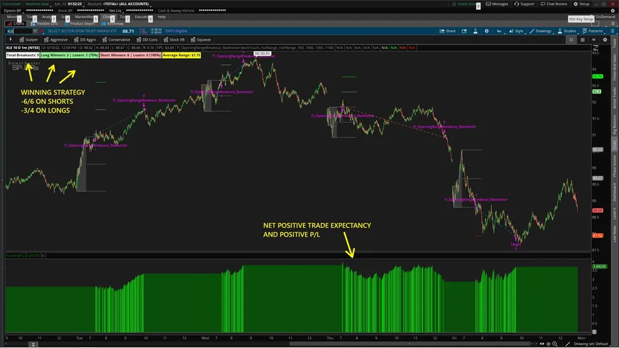Click the gear icon below Setup
The height and width of the screenshot is (348, 619).
pyautogui.click(x=613, y=11)
